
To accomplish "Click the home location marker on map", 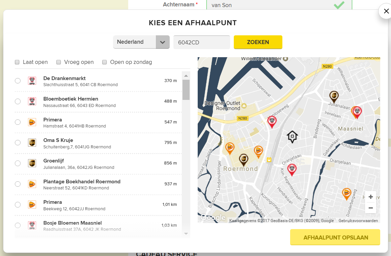I will (x=292, y=137).
